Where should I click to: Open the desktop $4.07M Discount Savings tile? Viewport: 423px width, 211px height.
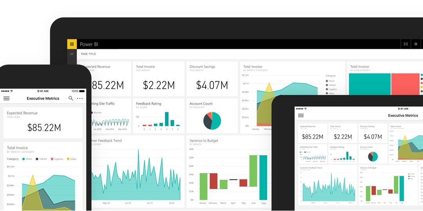click(212, 79)
